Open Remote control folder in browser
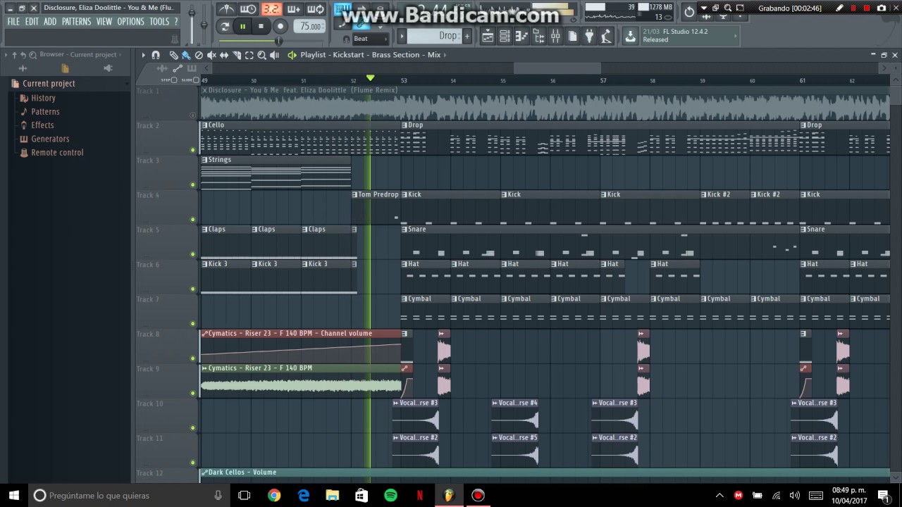The width and height of the screenshot is (902, 507). click(57, 152)
